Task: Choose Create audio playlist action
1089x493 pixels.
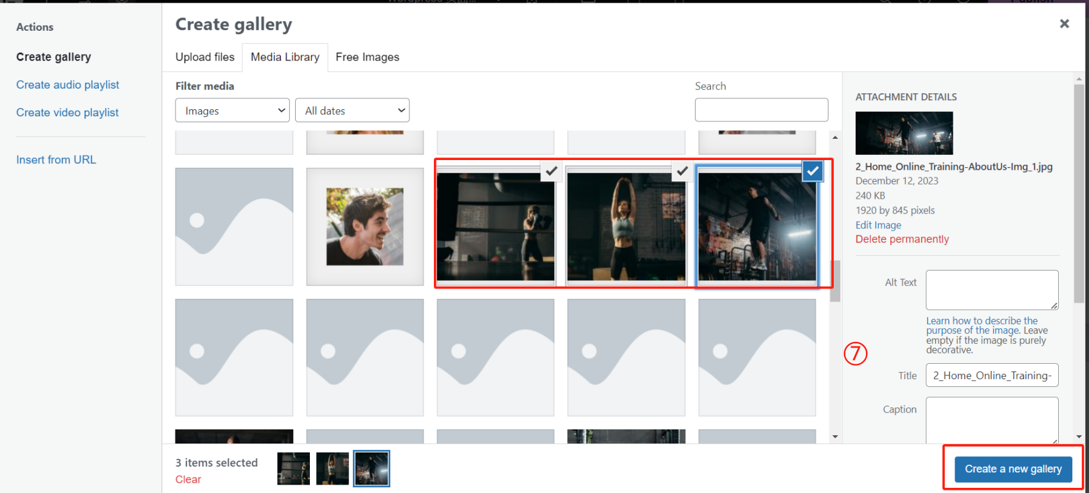Action: pos(68,85)
